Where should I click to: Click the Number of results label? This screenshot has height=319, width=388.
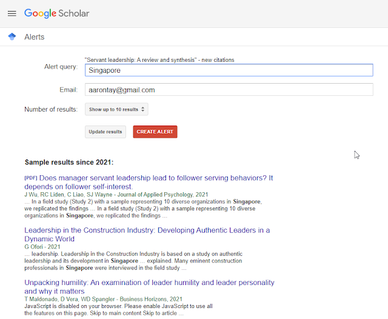click(51, 109)
